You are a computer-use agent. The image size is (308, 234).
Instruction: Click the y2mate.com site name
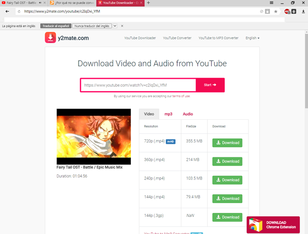click(x=73, y=38)
